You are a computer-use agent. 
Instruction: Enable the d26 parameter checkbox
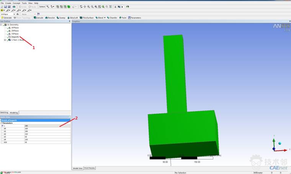(x=2, y=142)
